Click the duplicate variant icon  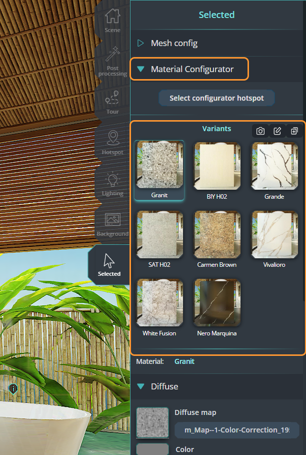[294, 131]
